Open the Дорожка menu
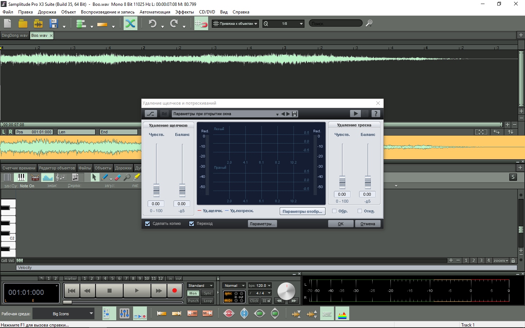 pyautogui.click(x=47, y=12)
